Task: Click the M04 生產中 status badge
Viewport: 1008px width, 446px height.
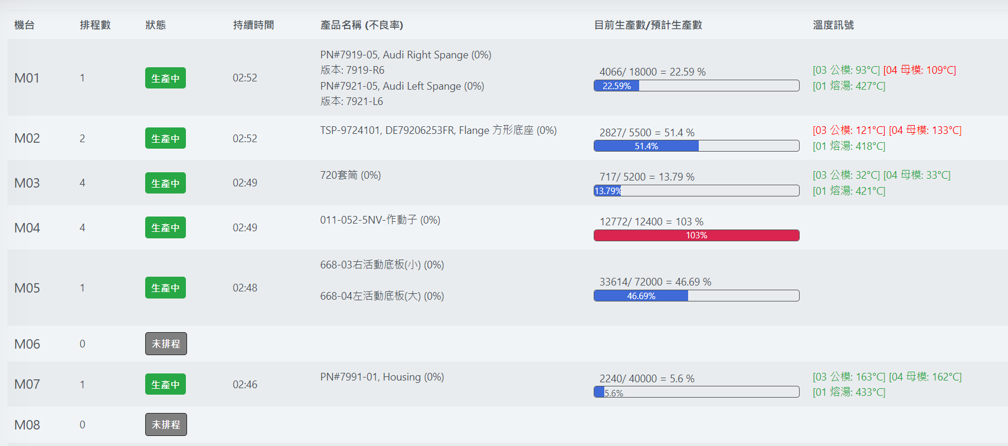Action: coord(165,228)
